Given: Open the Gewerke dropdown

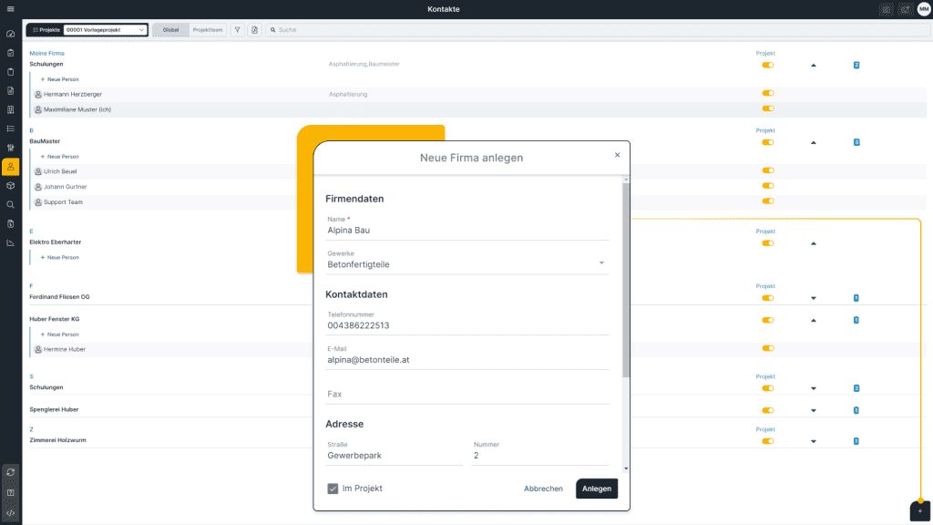Looking at the screenshot, I should coord(466,264).
